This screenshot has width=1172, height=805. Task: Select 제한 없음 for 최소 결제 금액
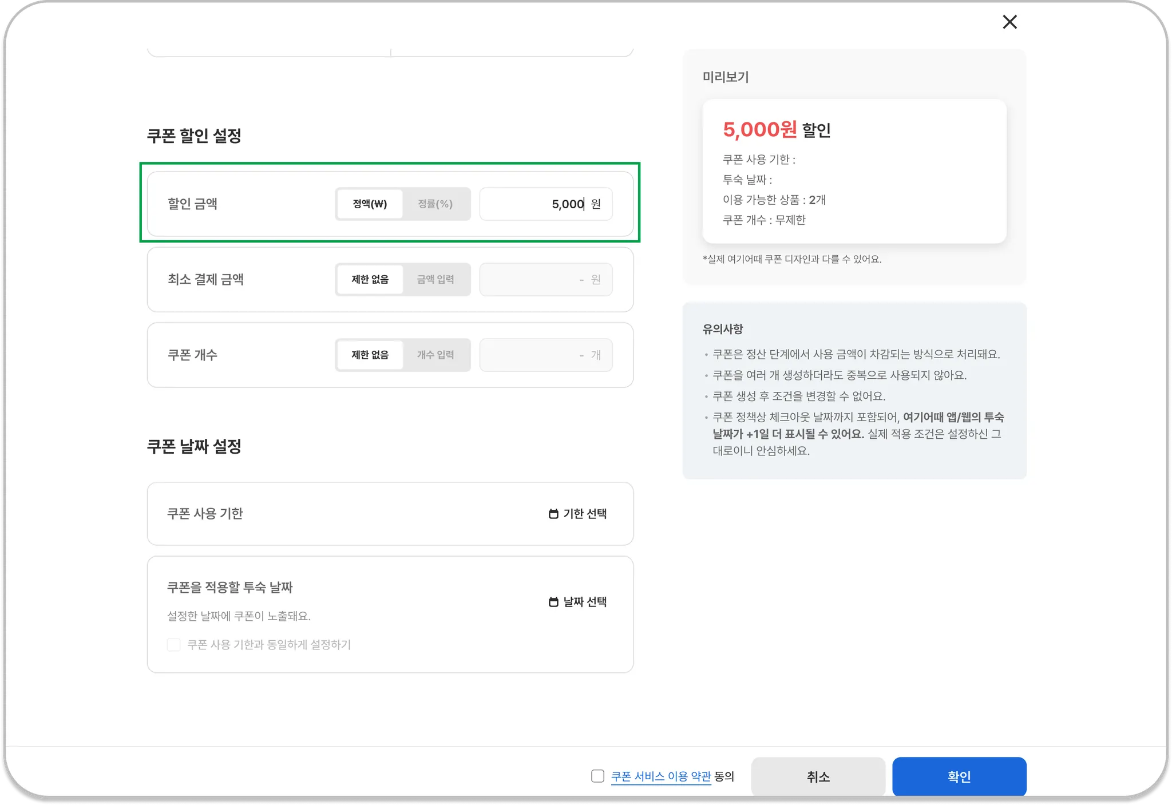click(x=370, y=279)
